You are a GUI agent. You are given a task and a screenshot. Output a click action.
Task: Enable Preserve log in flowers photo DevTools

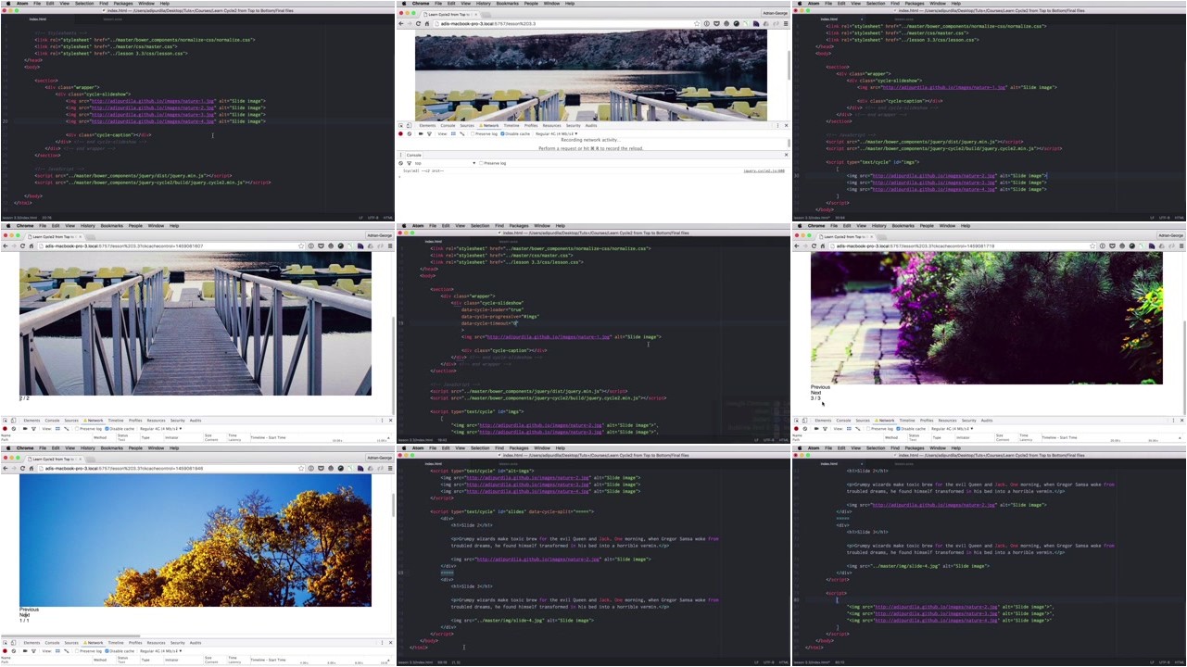click(x=868, y=429)
